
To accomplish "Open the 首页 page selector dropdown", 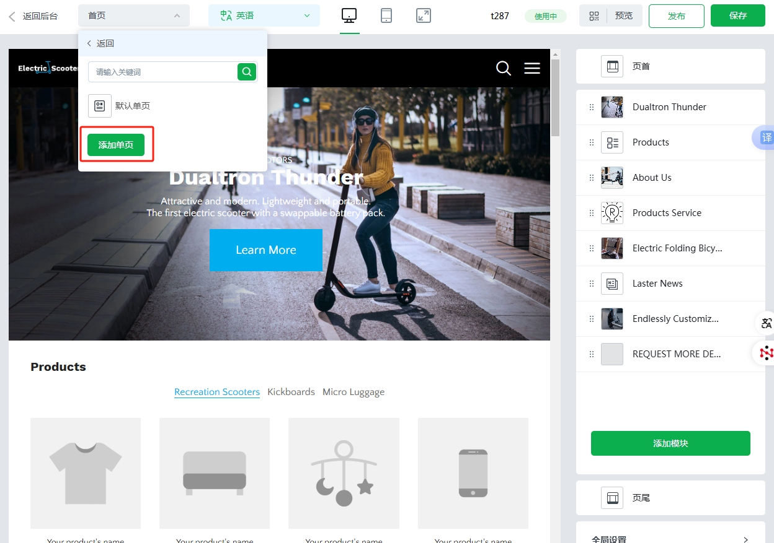I will point(134,15).
